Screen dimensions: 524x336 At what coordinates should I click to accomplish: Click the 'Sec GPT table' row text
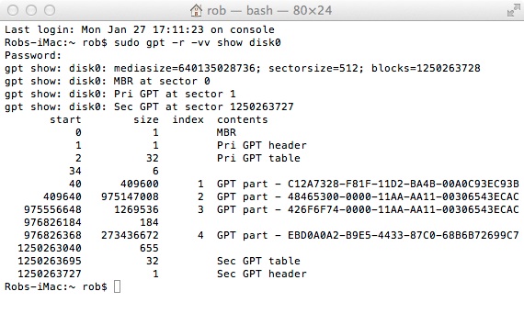click(x=258, y=261)
